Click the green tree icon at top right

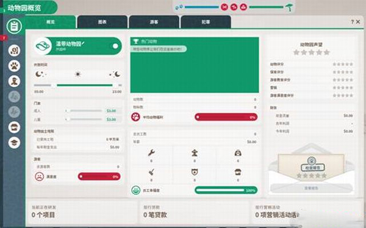289,7
